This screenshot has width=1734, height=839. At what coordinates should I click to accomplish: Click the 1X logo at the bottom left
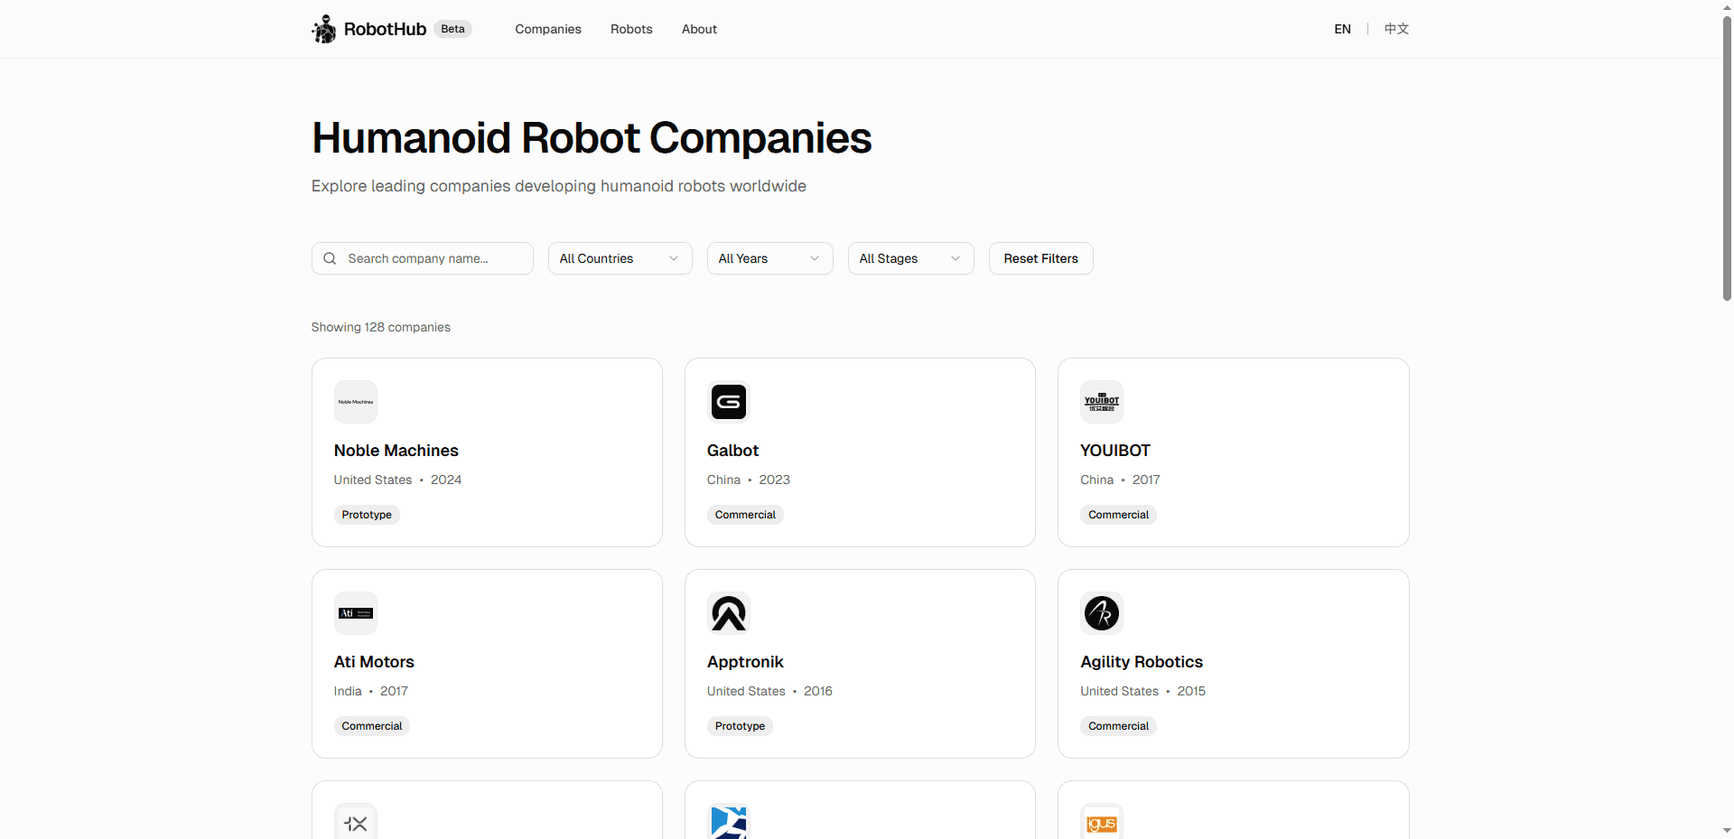click(x=355, y=823)
